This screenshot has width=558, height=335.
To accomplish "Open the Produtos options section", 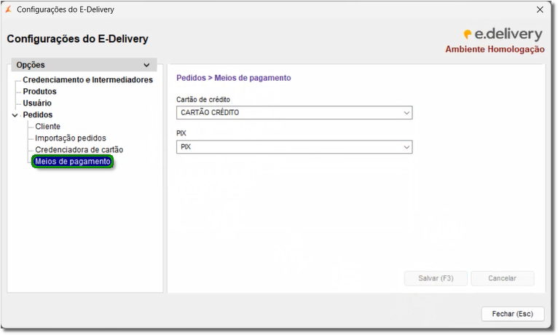I will (39, 92).
